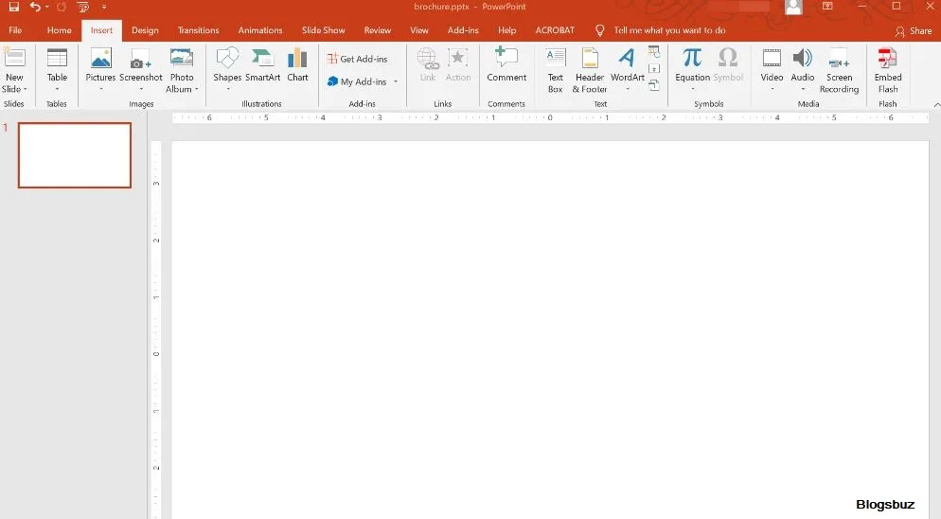Click the Screen Recording icon
Screen dimensions: 941x519
click(x=839, y=60)
